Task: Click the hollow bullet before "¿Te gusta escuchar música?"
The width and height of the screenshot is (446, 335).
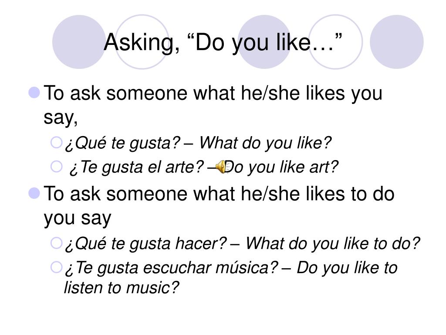Action: pos(56,267)
